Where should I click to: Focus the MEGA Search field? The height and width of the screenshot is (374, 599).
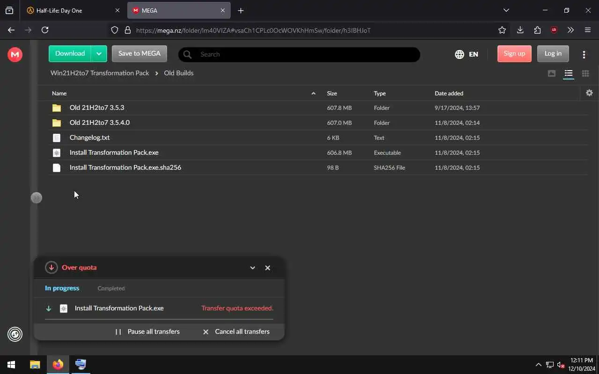point(299,54)
